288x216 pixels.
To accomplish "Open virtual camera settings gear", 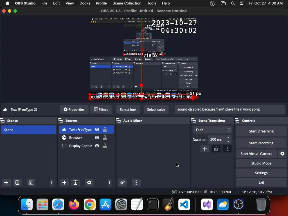I will (x=282, y=154).
